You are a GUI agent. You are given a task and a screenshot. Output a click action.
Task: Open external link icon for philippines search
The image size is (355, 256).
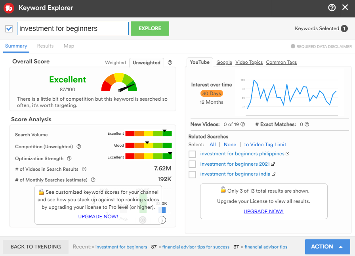(287, 154)
